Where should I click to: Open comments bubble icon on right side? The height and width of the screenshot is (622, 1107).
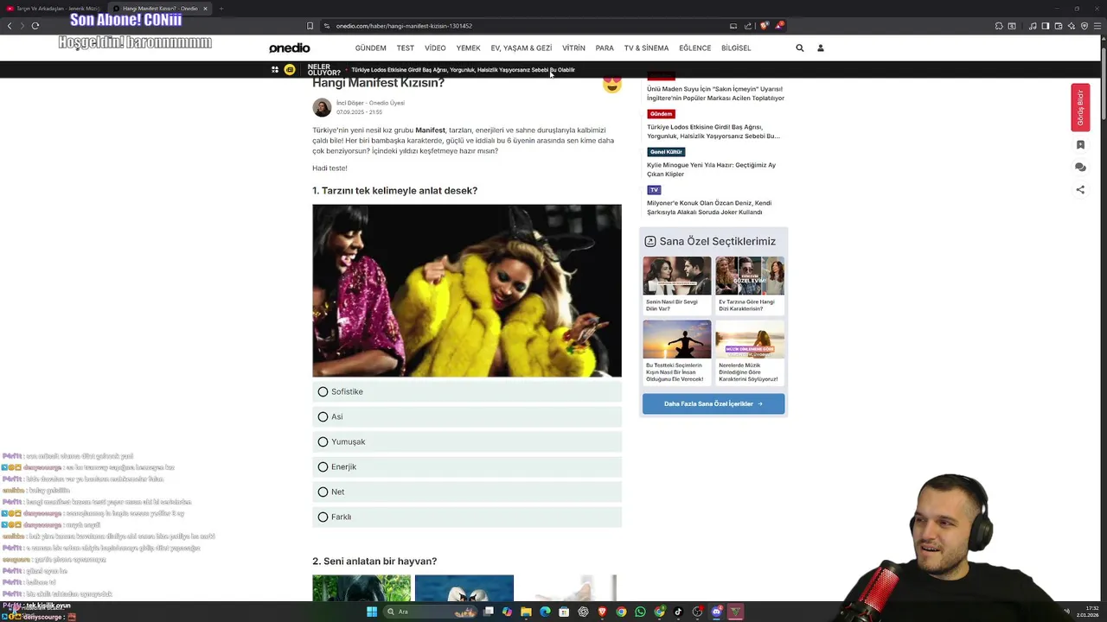[1080, 168]
